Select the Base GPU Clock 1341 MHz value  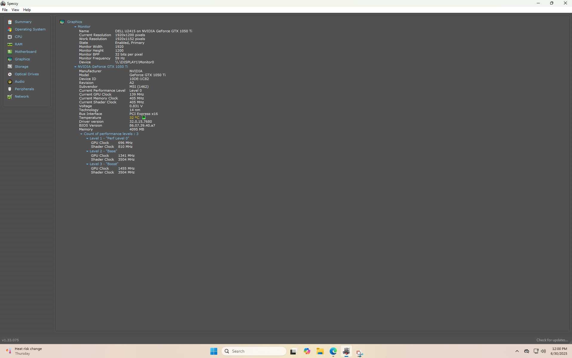click(x=126, y=156)
